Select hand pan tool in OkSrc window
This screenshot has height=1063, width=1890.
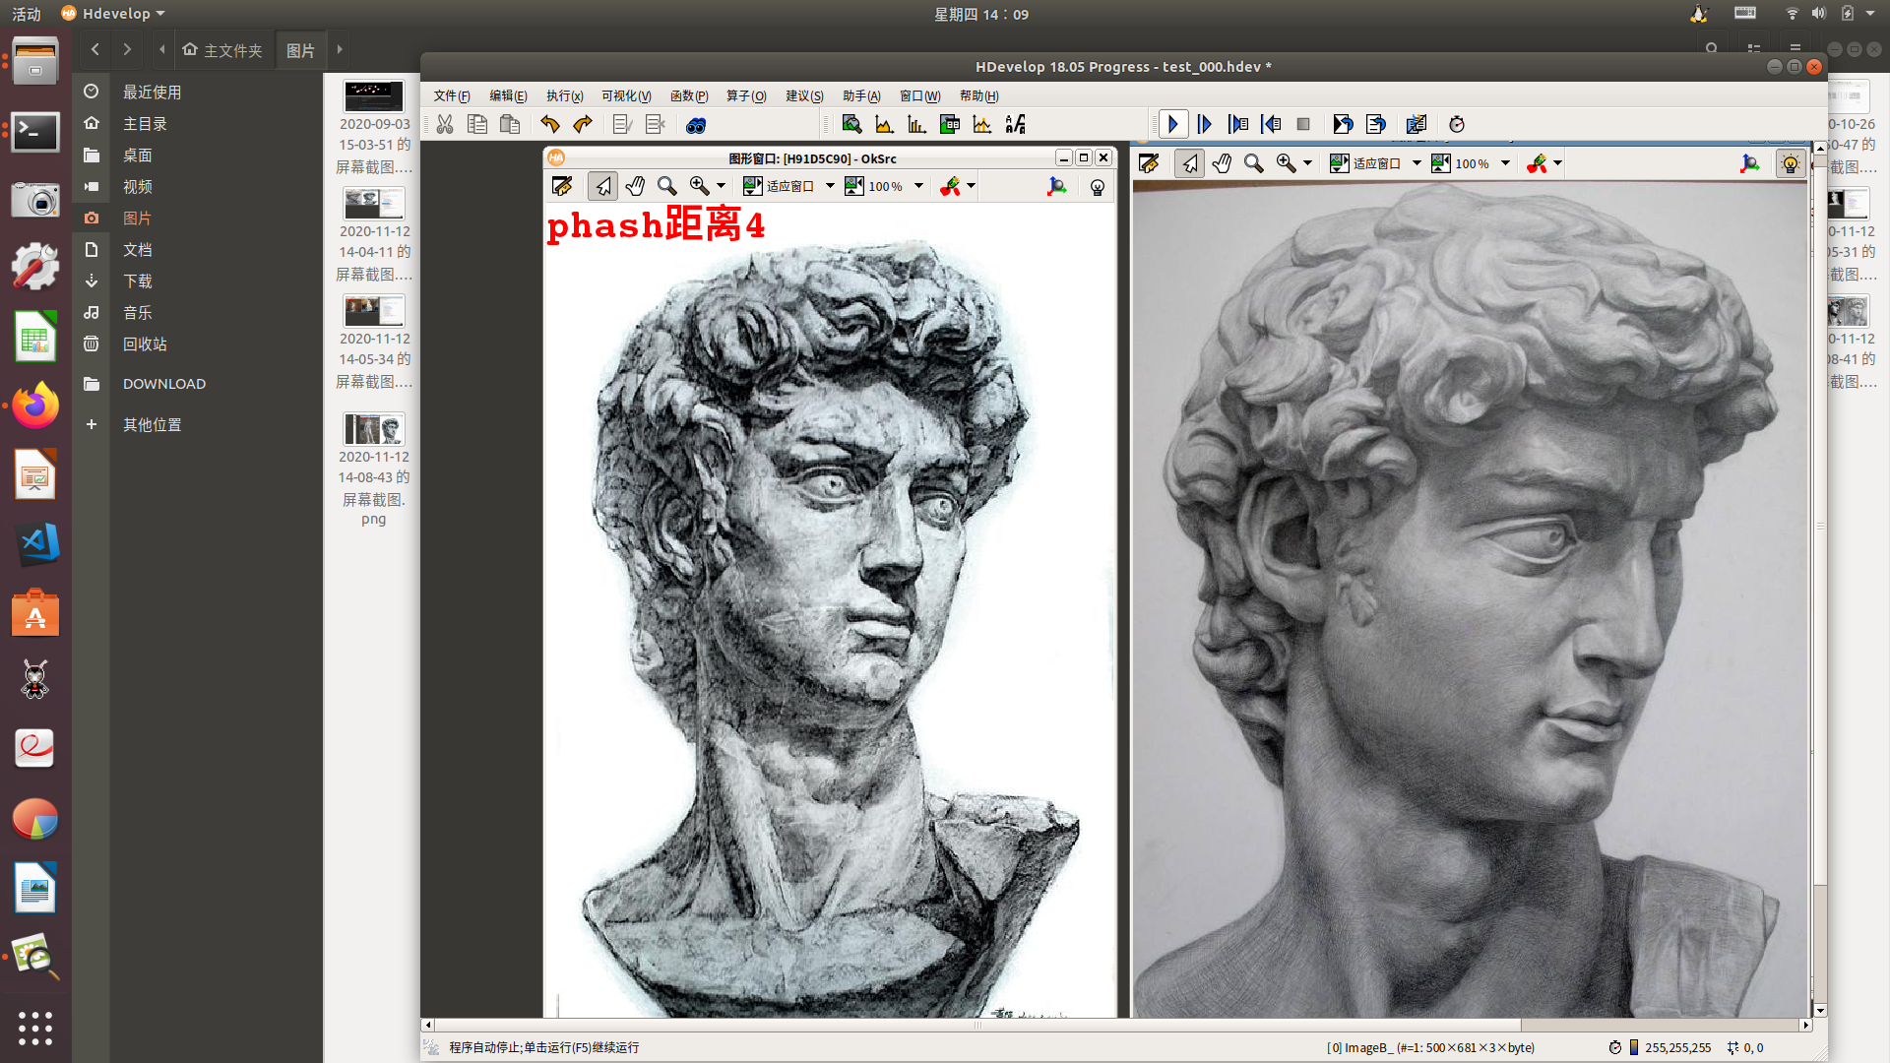click(x=635, y=186)
